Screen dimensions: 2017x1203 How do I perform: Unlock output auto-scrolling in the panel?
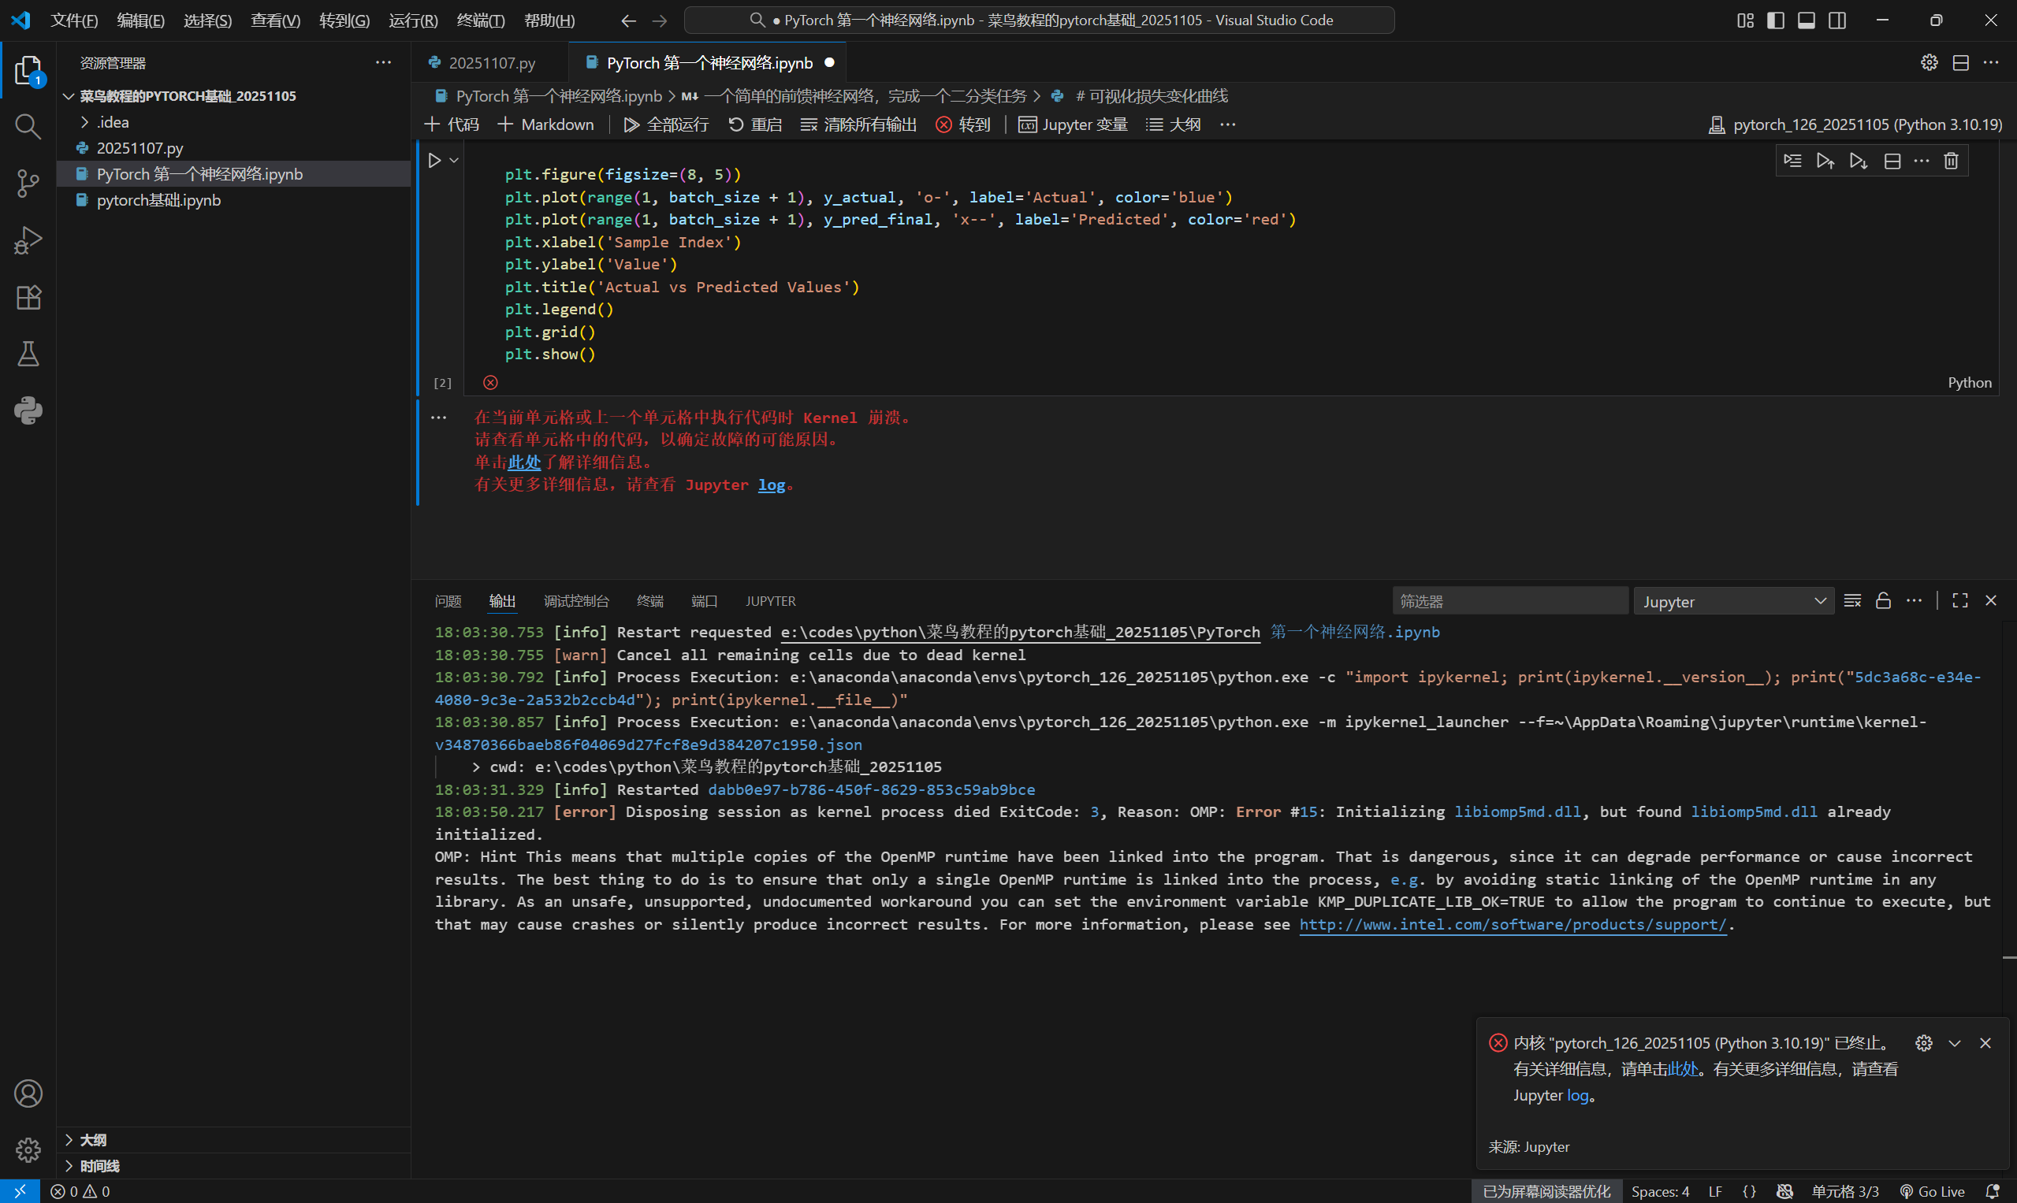pos(1883,600)
